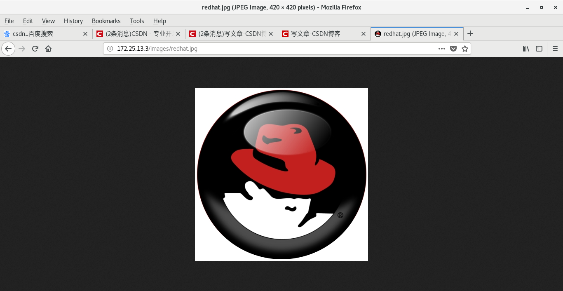Show site information for 172.25.13.3
563x291 pixels.
pyautogui.click(x=110, y=49)
